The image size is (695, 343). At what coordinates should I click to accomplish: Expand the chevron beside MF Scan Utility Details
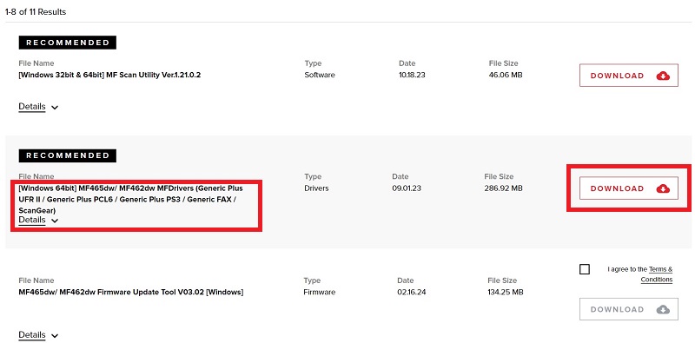coord(55,108)
